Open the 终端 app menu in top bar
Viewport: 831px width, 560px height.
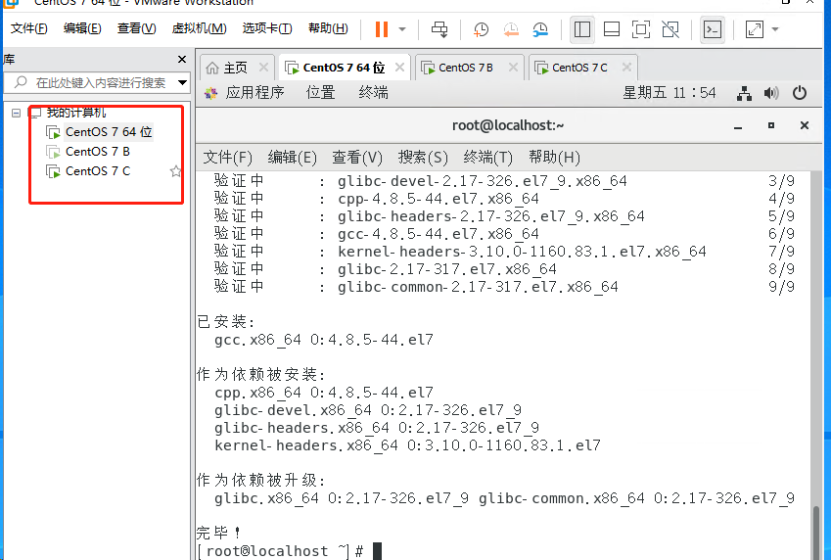[373, 93]
